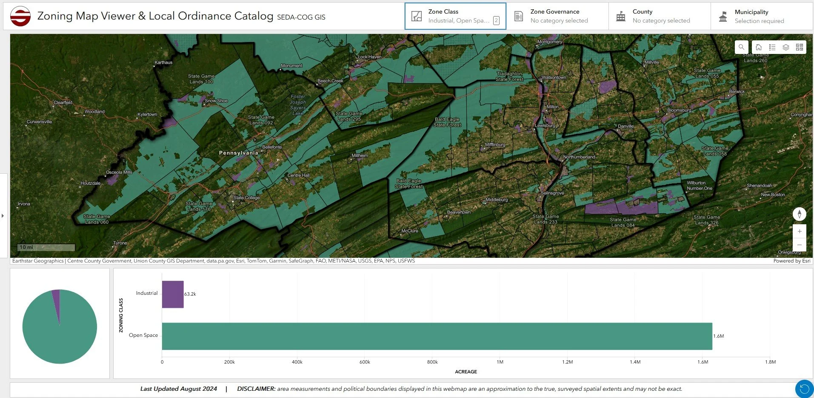
Task: Reset map orientation with compass
Action: point(800,214)
